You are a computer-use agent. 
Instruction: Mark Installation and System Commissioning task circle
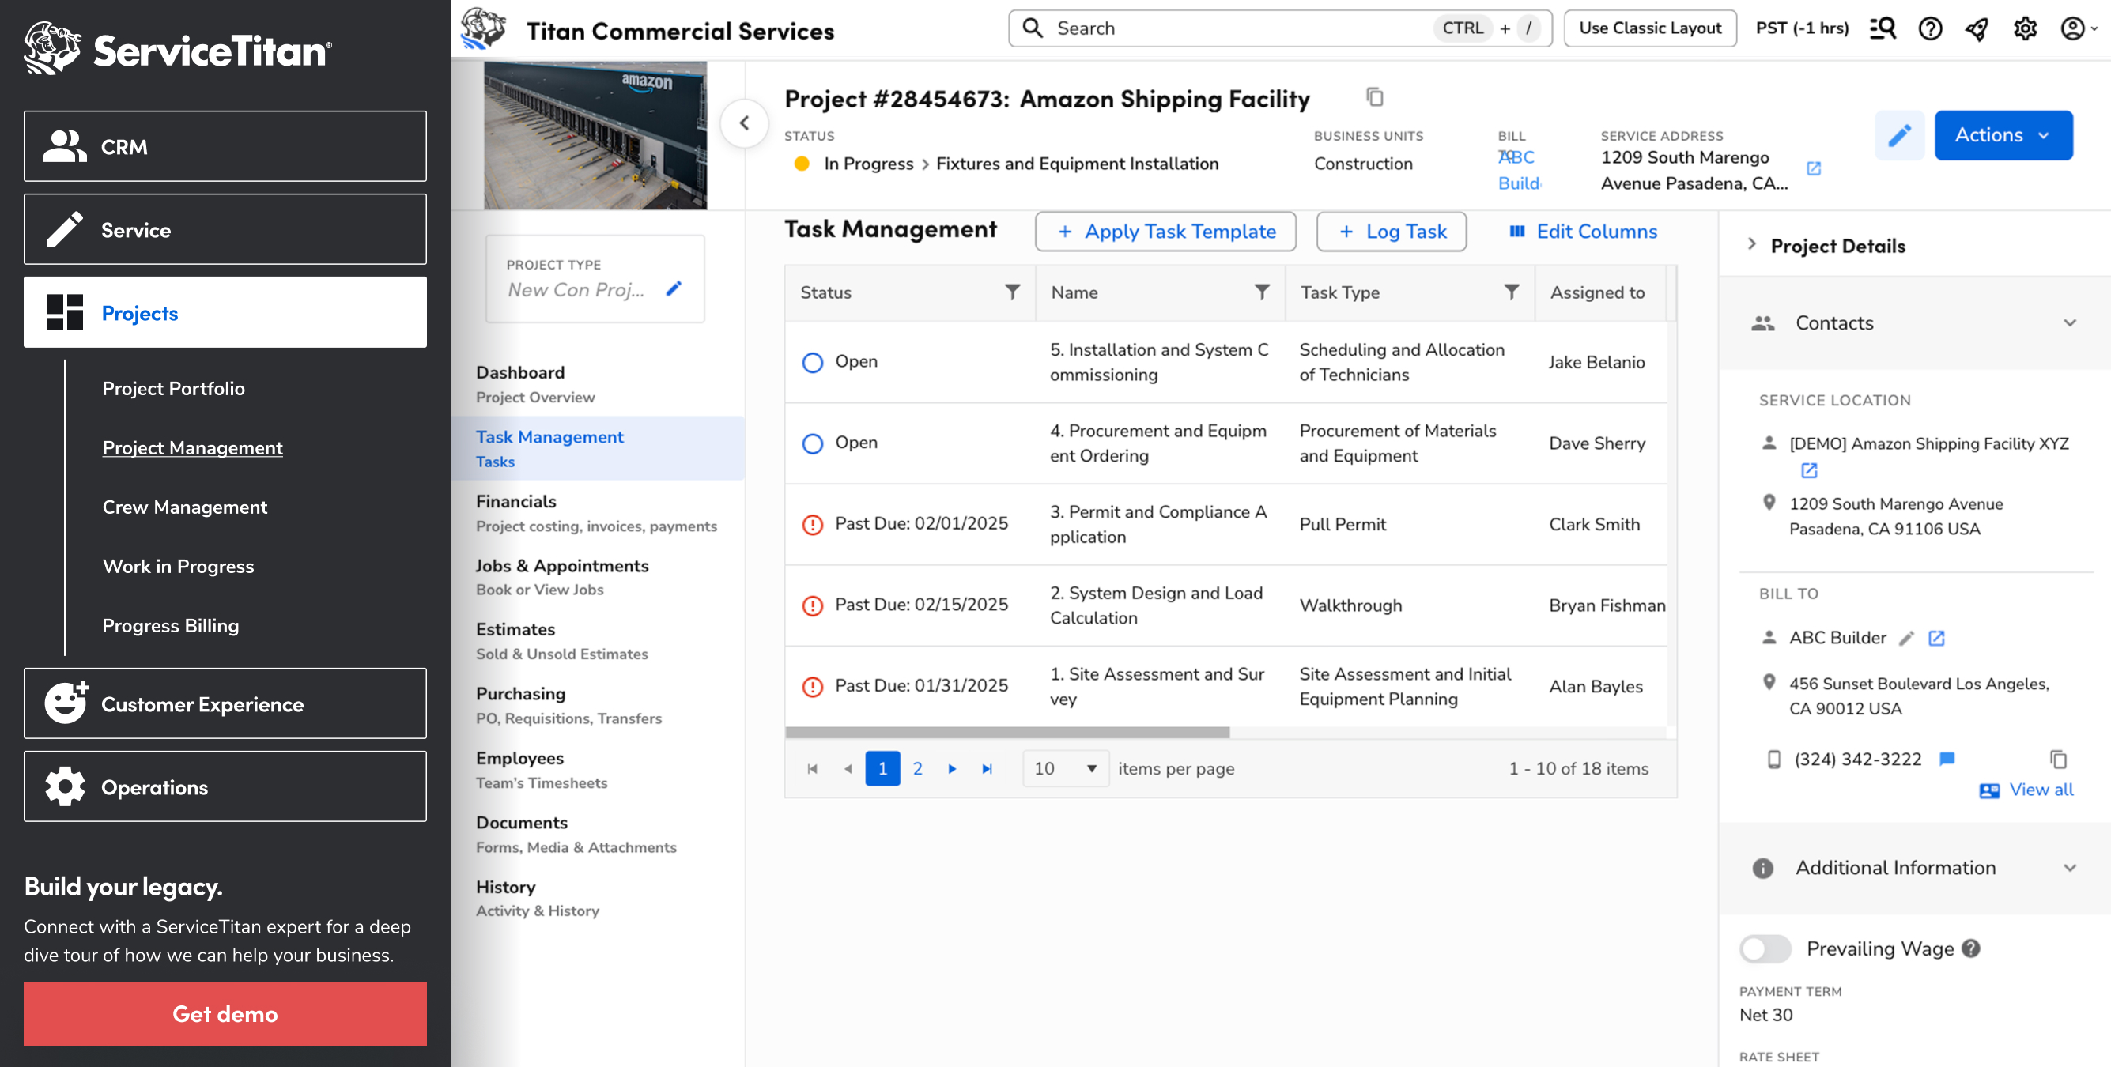[x=812, y=362]
